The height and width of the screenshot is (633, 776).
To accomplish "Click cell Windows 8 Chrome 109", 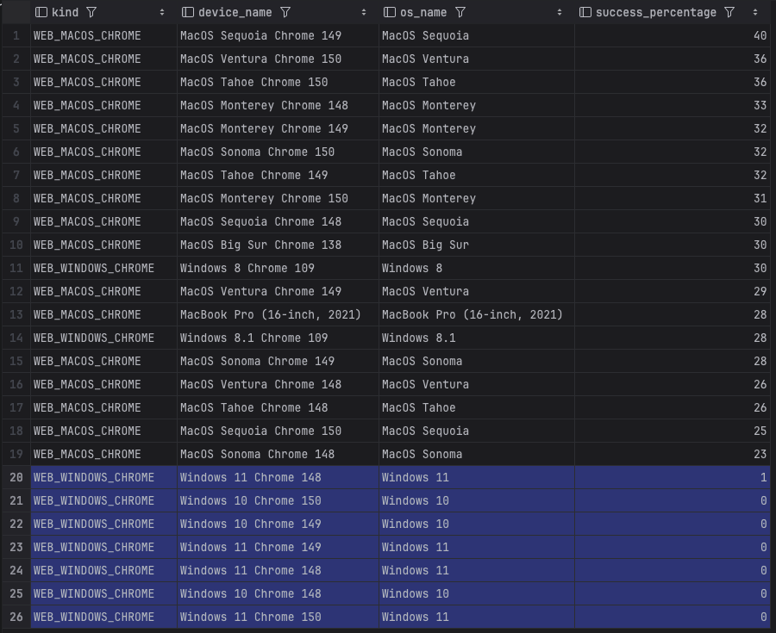I will (x=278, y=268).
